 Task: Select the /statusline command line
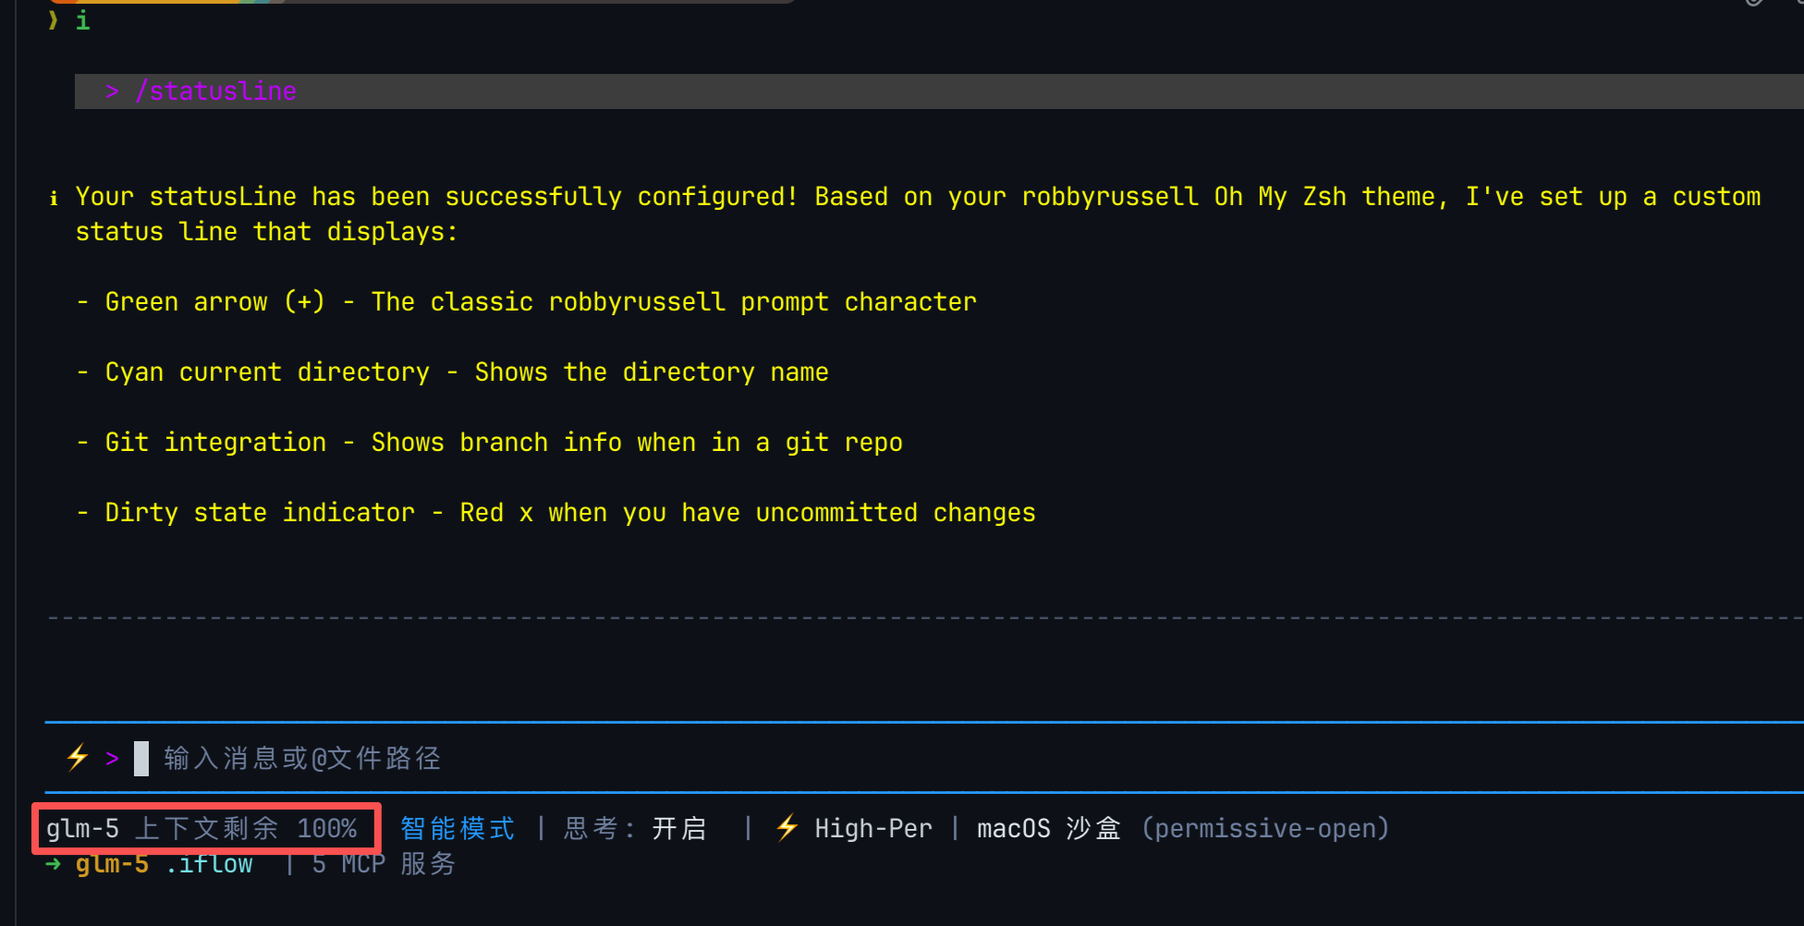point(216,91)
